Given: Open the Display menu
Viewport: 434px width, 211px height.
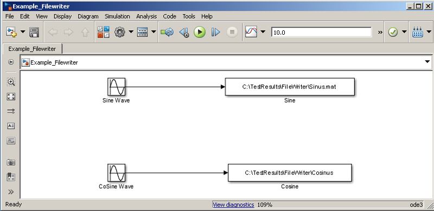Looking at the screenshot, I should click(62, 16).
